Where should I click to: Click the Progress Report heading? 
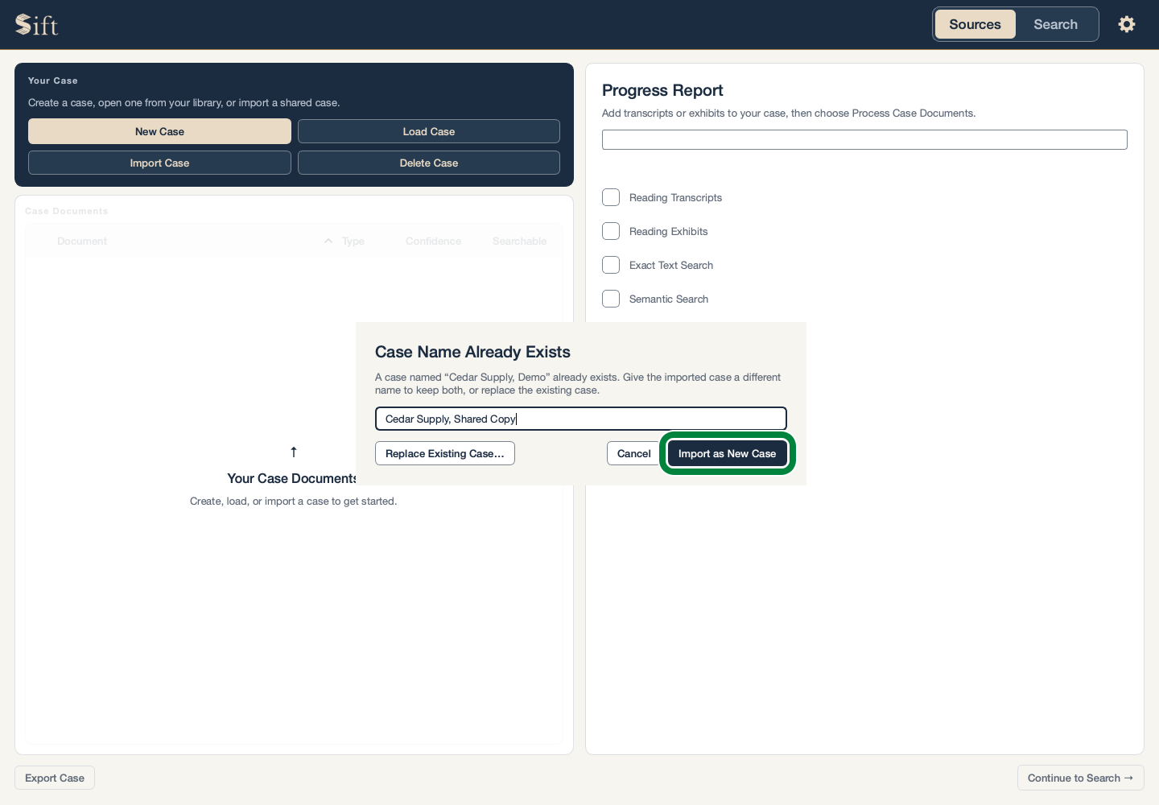(662, 90)
